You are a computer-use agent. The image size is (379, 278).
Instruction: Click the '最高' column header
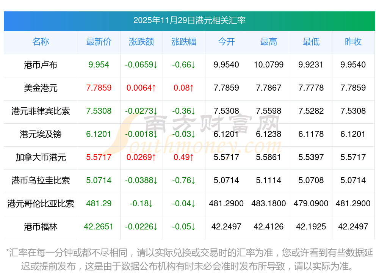point(269,42)
